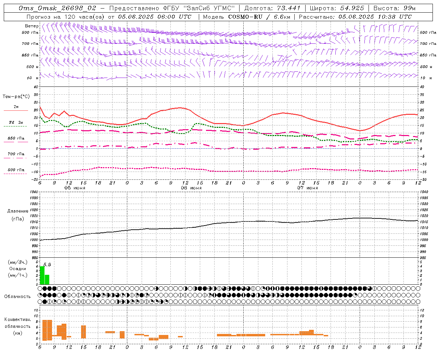
Task: Click the elevation value 99м
Action: (x=410, y=8)
